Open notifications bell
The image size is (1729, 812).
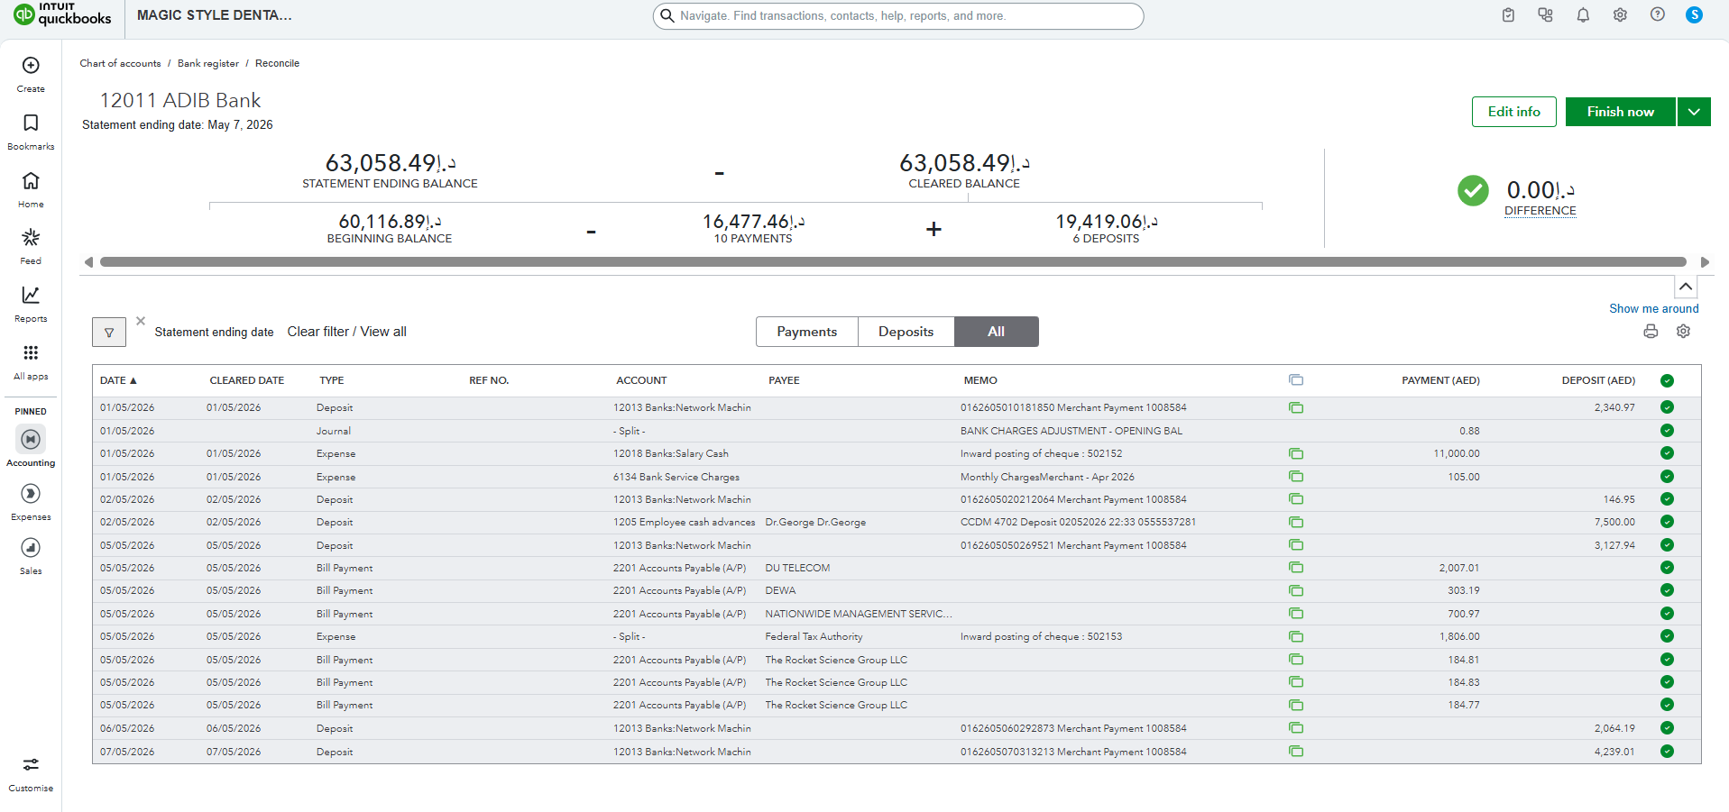(1583, 15)
